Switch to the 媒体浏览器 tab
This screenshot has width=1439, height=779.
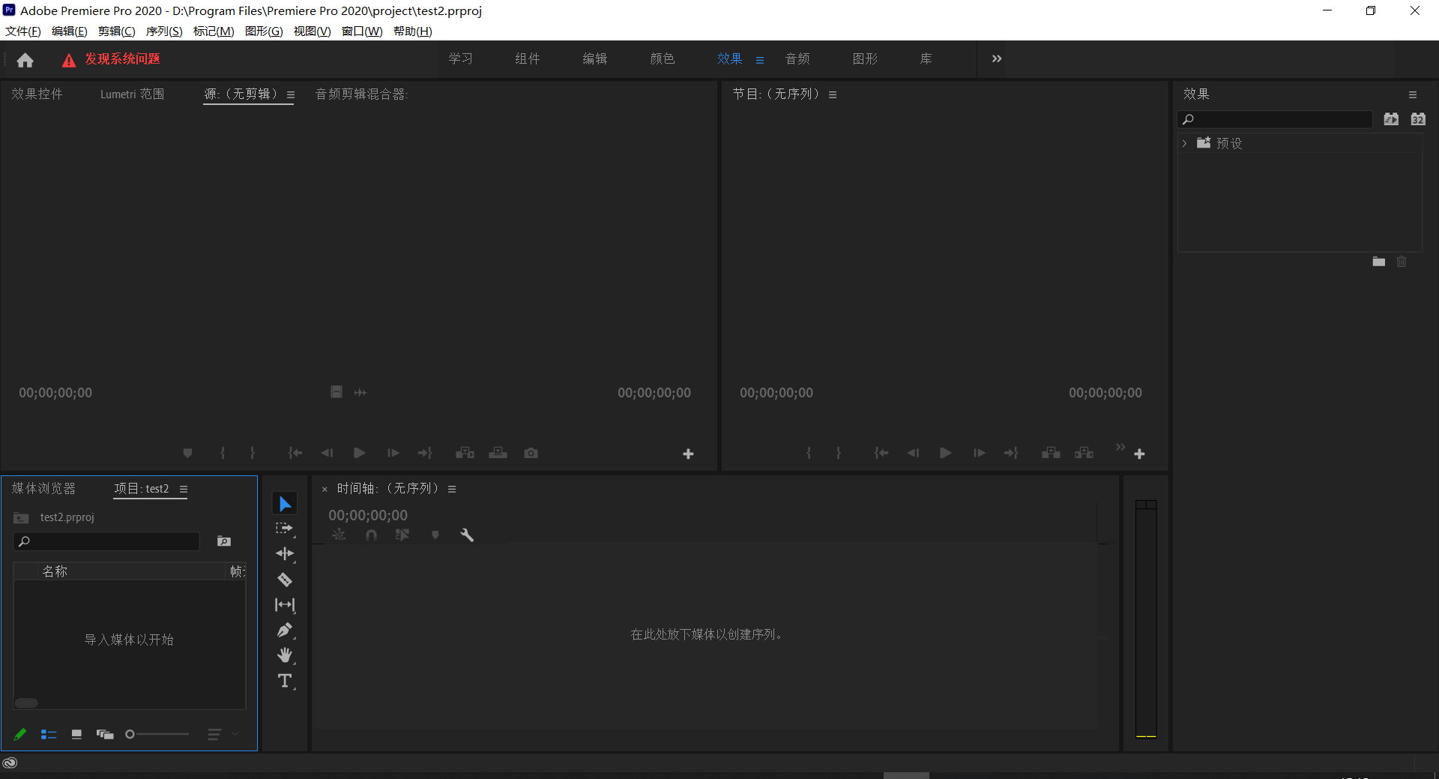coord(44,489)
